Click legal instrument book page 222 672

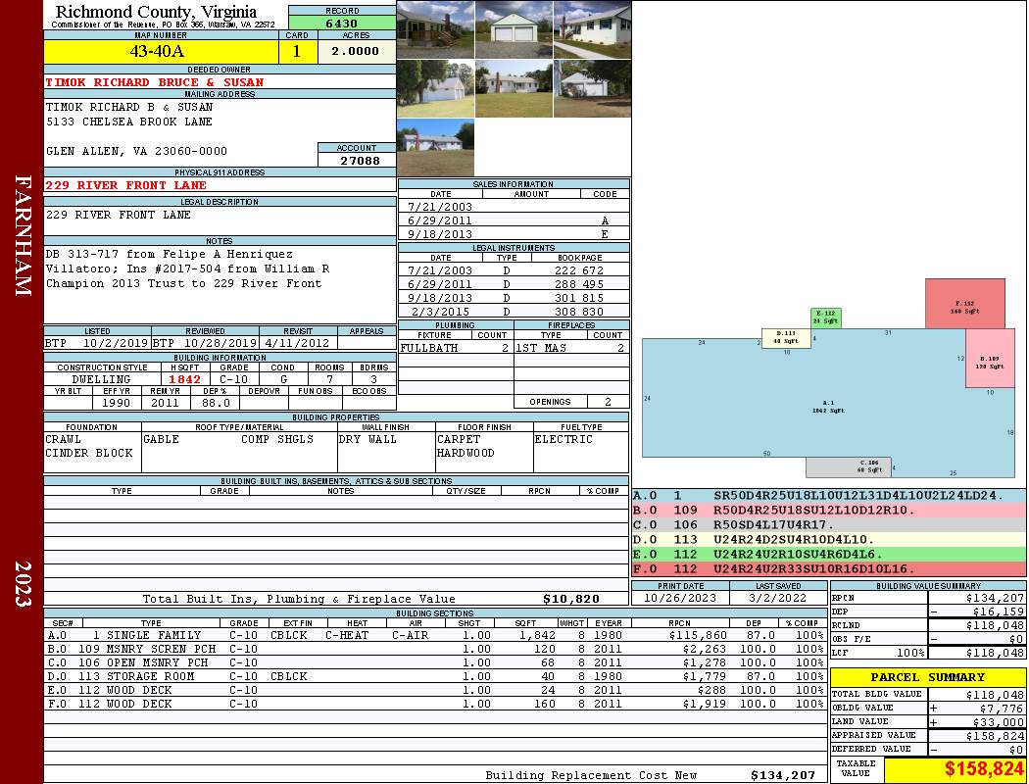(x=579, y=269)
